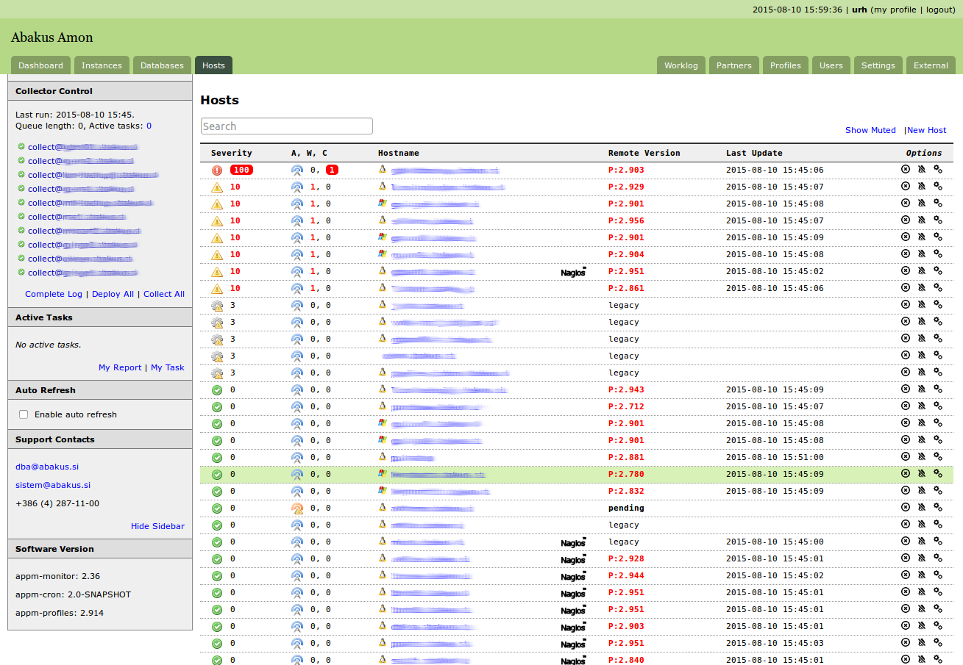Open my profile link in header

pos(895,10)
